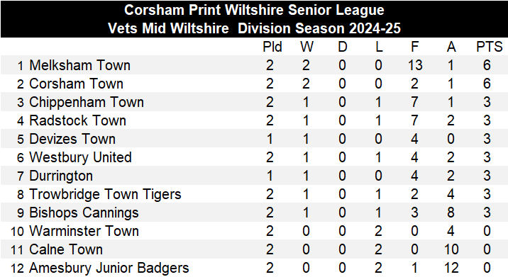508x277 pixels.
Task: Select the Warminster Town entry
Action: pos(84,232)
